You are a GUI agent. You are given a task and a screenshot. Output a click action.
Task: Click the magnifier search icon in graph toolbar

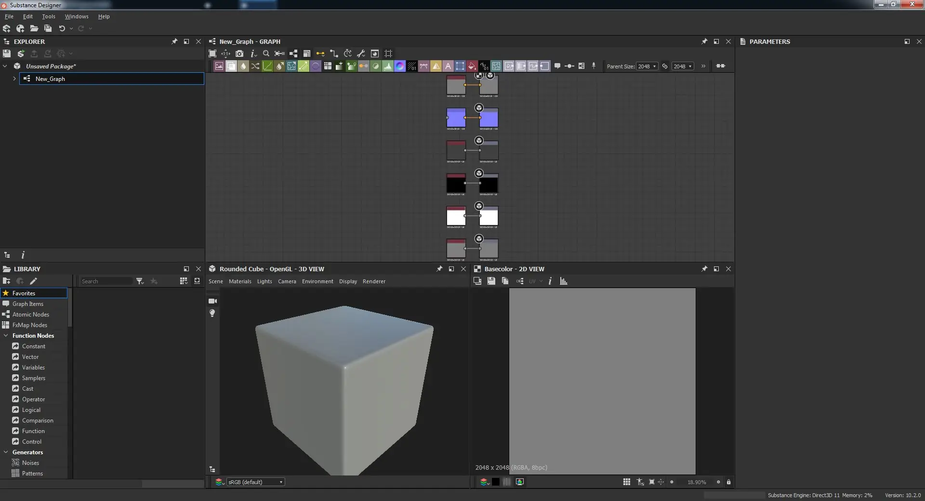(x=266, y=53)
